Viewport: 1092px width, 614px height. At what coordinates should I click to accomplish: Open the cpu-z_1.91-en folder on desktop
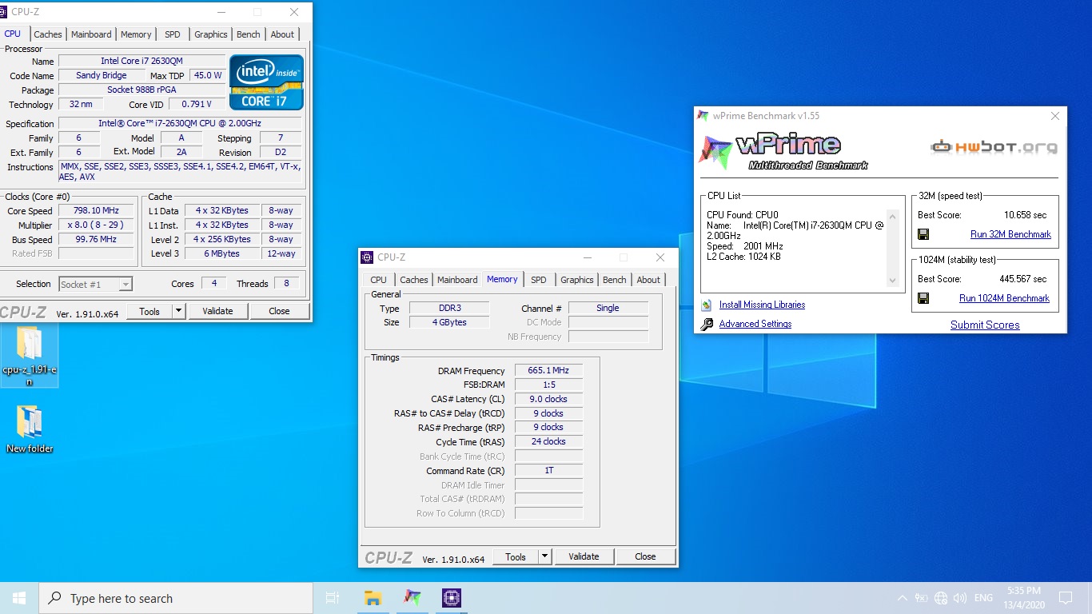[30, 356]
